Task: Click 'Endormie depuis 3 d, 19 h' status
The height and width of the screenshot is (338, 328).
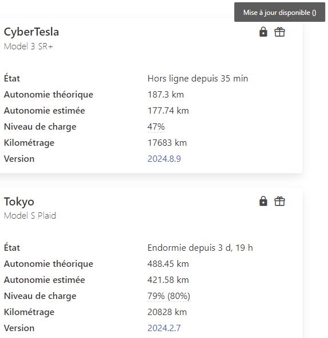Action: click(x=200, y=248)
